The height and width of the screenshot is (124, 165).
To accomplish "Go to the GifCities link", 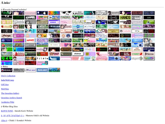I will [x=5, y=85].
